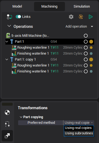Click the settings gear icon
The height and width of the screenshot is (143, 99).
tap(71, 17)
